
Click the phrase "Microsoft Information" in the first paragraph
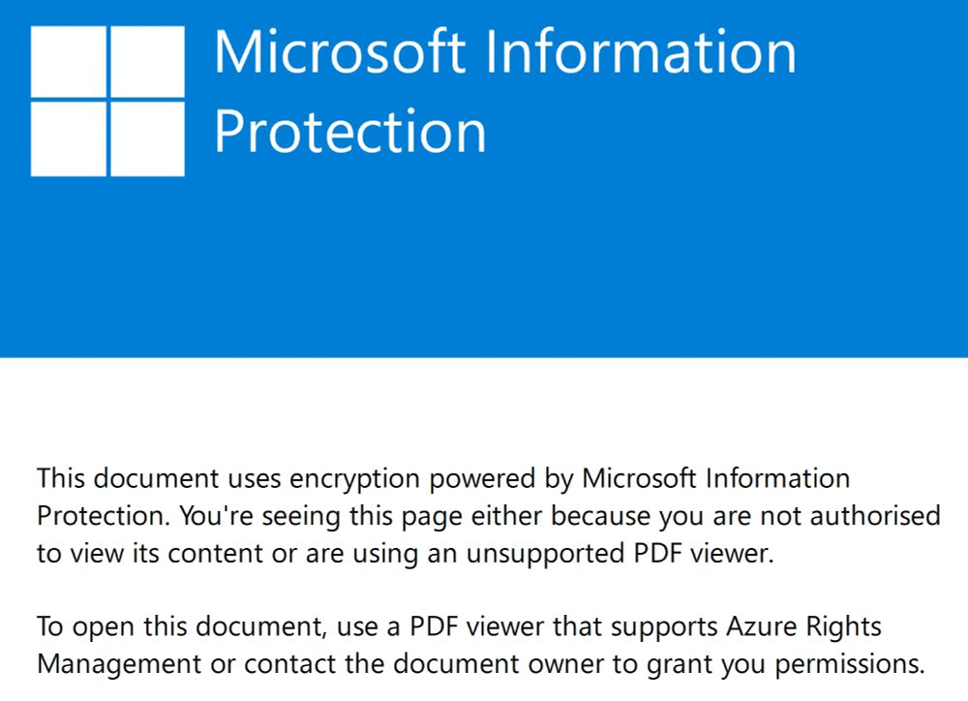(x=715, y=478)
